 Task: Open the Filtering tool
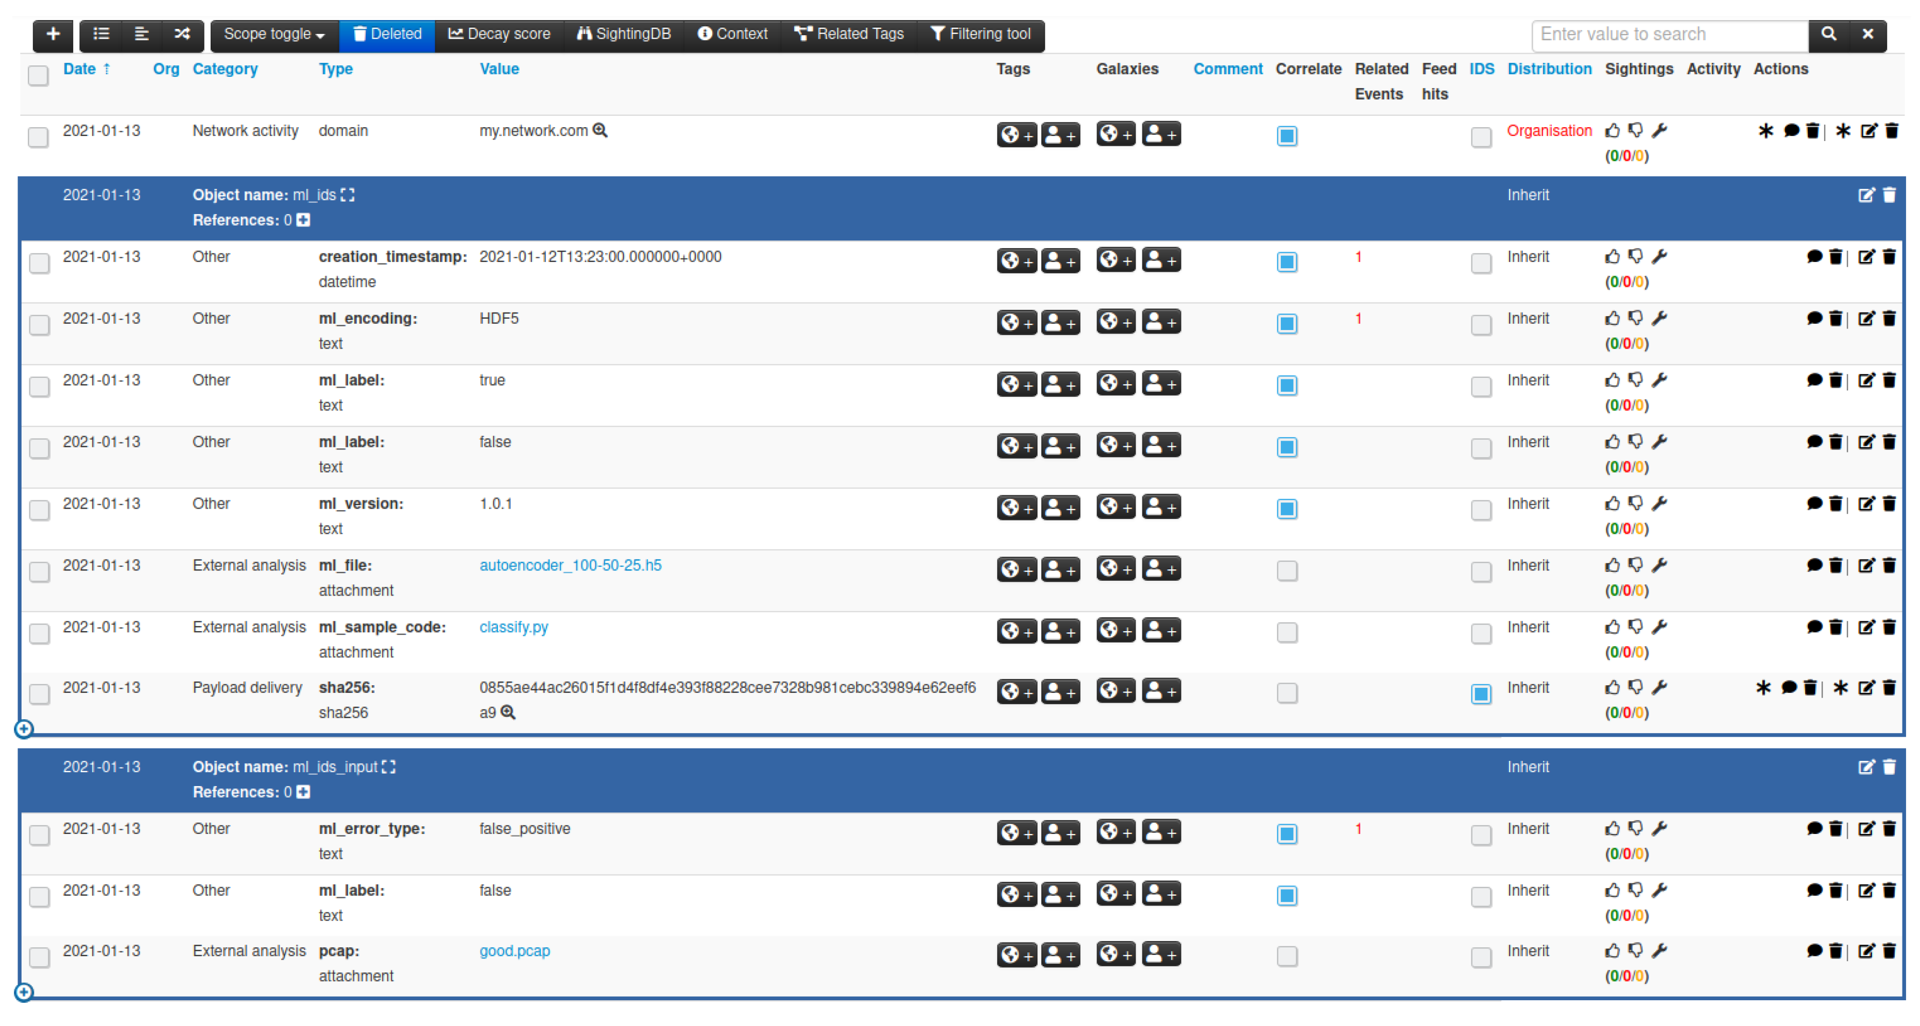coord(980,34)
